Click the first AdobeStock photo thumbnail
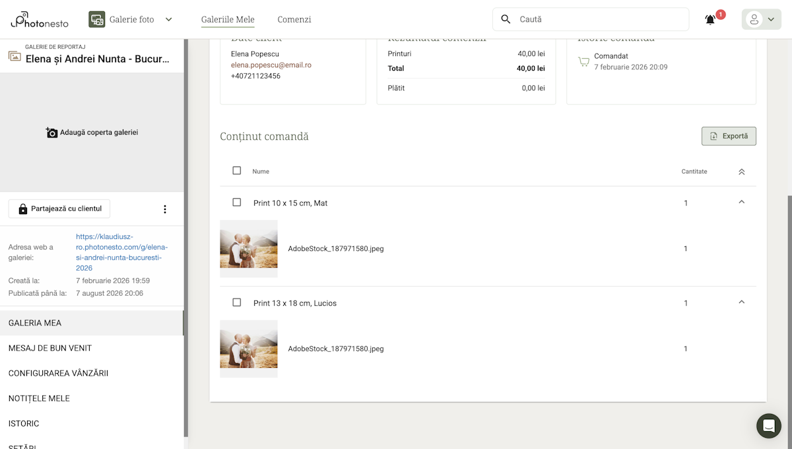 [x=249, y=248]
